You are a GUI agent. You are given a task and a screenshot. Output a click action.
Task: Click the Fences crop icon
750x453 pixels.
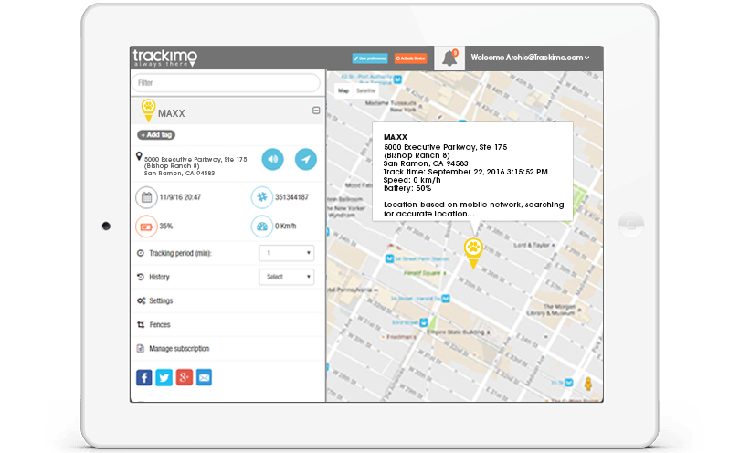[x=141, y=325]
